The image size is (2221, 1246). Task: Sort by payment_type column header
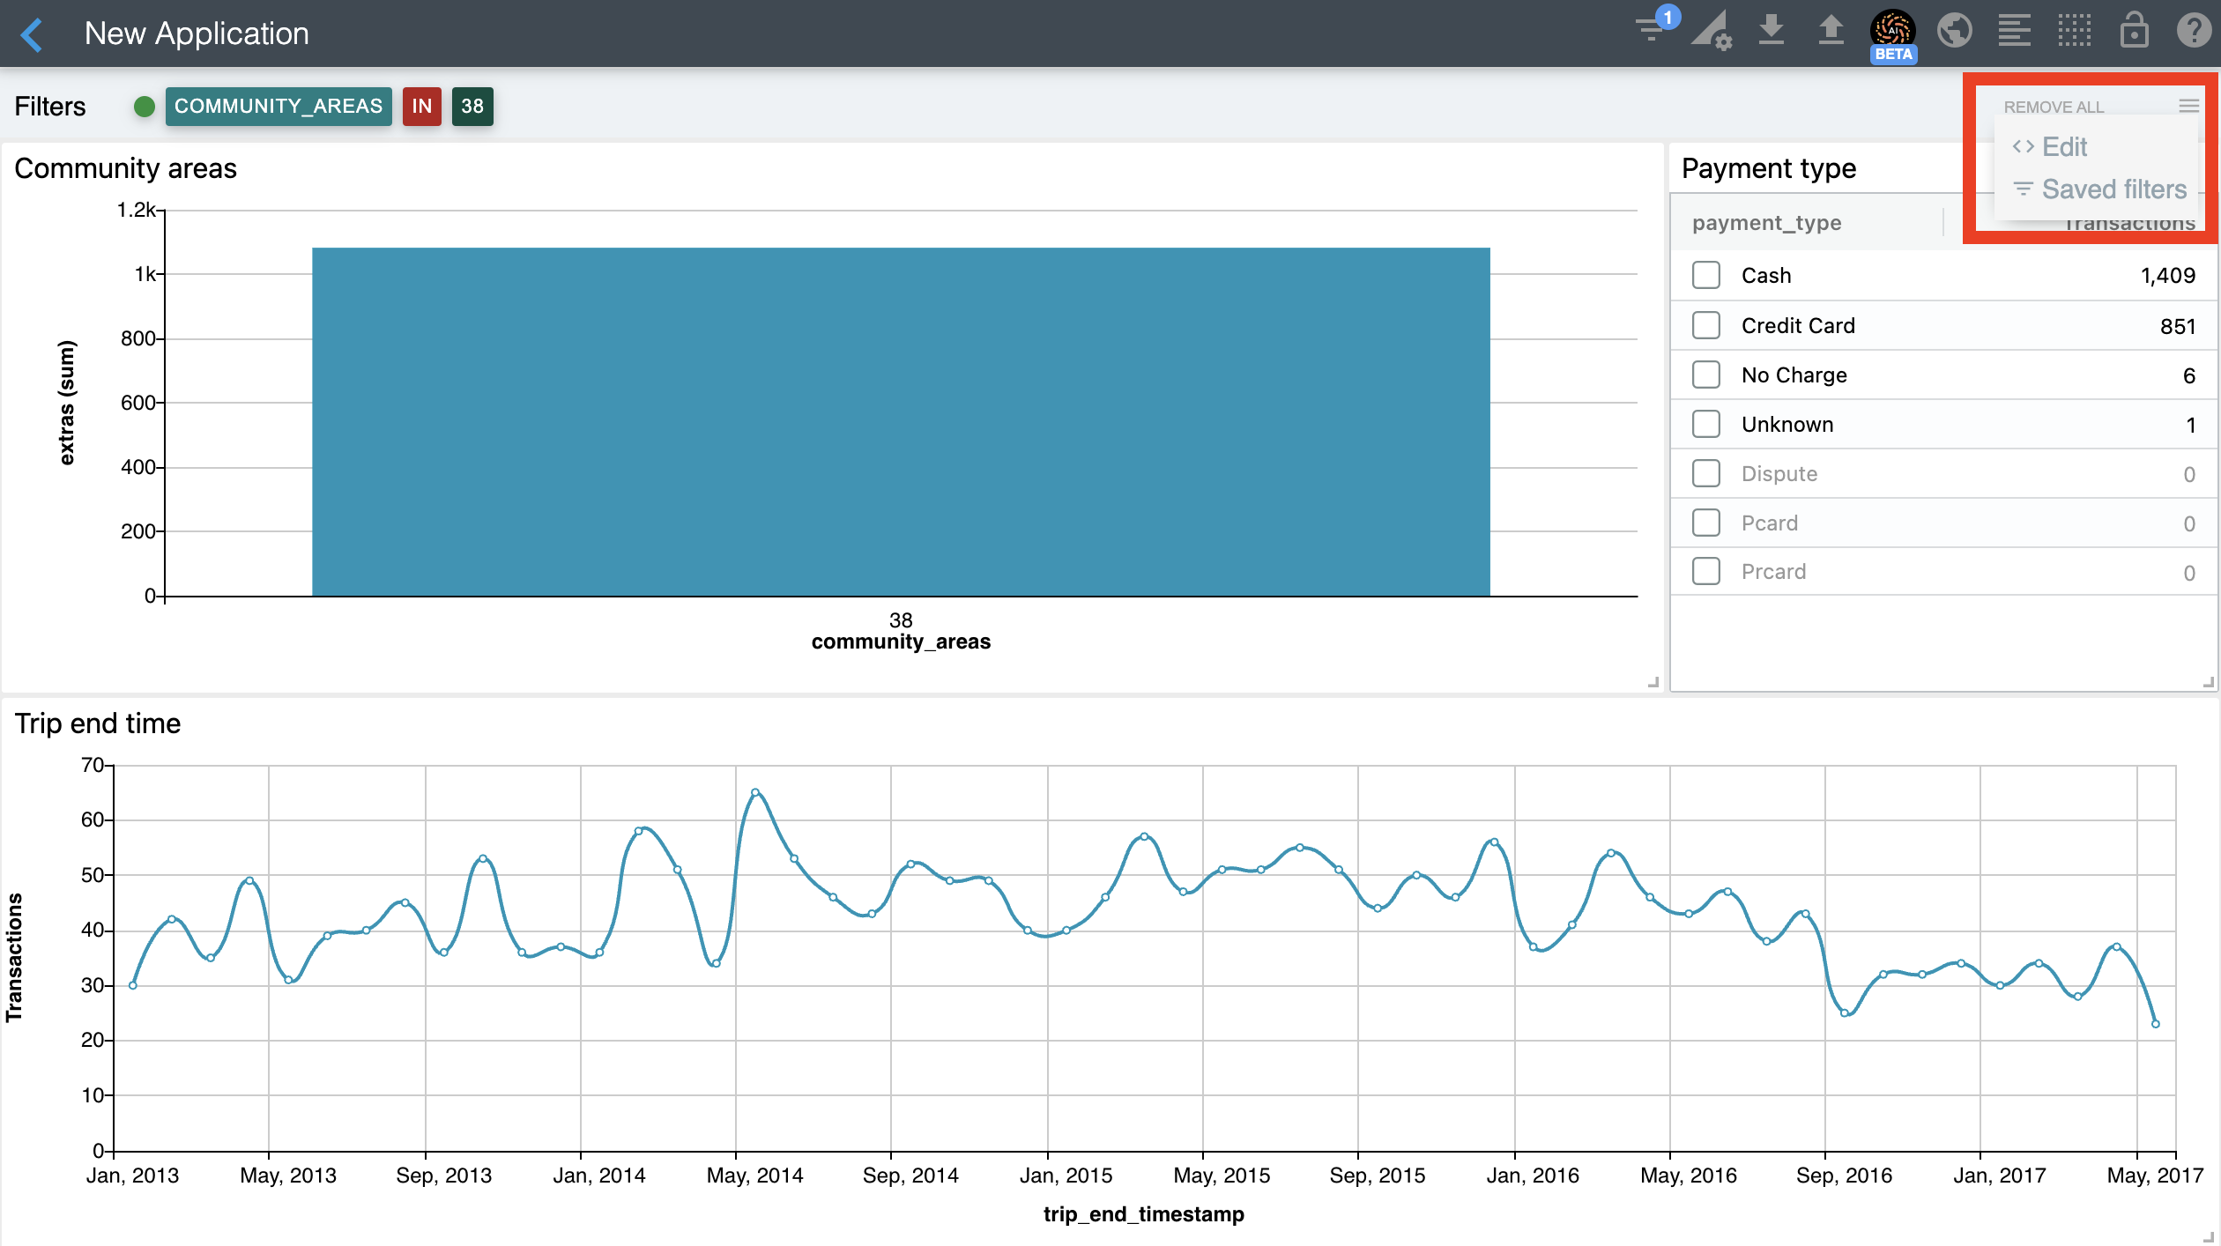point(1766,223)
